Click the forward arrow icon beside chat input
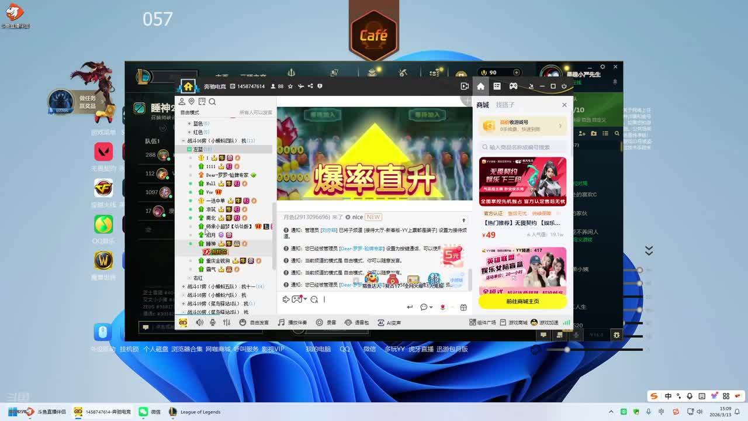This screenshot has width=748, height=421. tap(286, 299)
